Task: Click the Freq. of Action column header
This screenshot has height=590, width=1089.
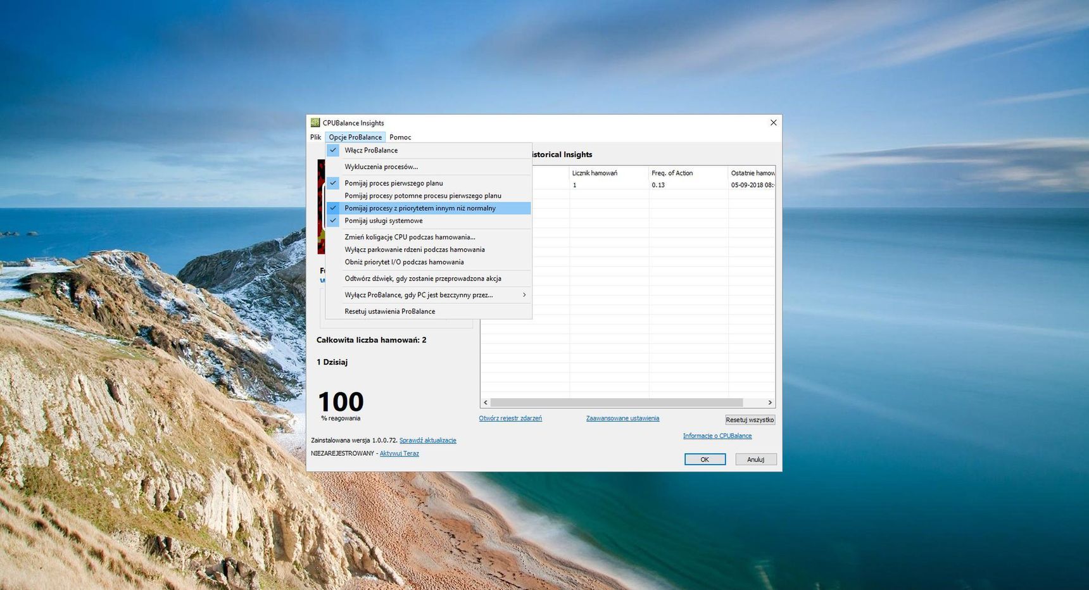Action: click(688, 173)
